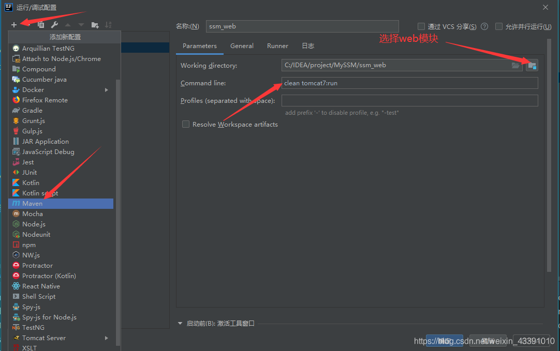Click the Profiles input field
The width and height of the screenshot is (560, 351).
[409, 101]
